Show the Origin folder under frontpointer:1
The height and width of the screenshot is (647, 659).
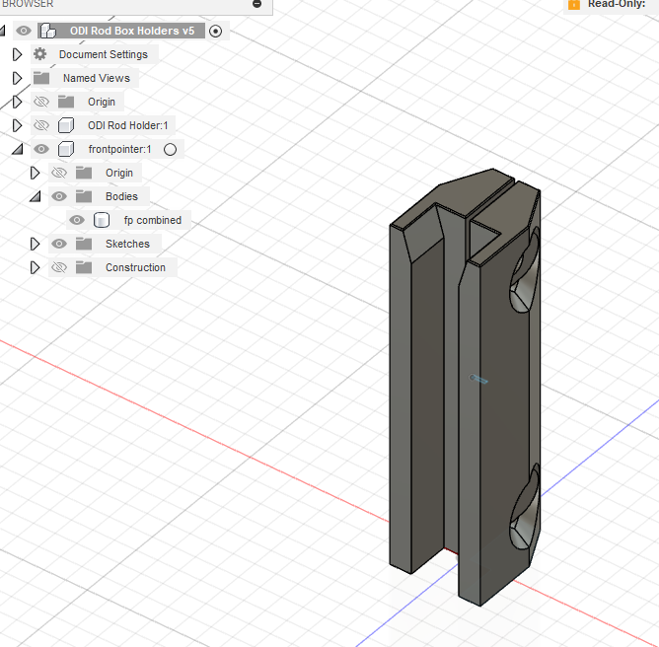(59, 173)
